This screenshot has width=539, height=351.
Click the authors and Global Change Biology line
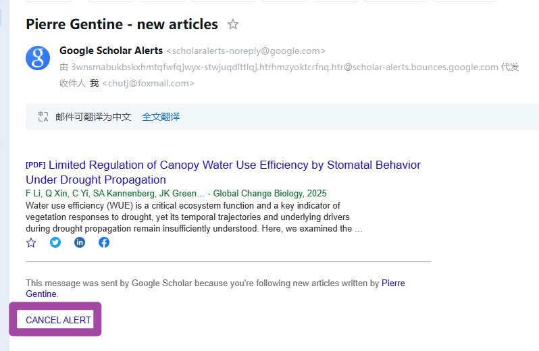176,193
